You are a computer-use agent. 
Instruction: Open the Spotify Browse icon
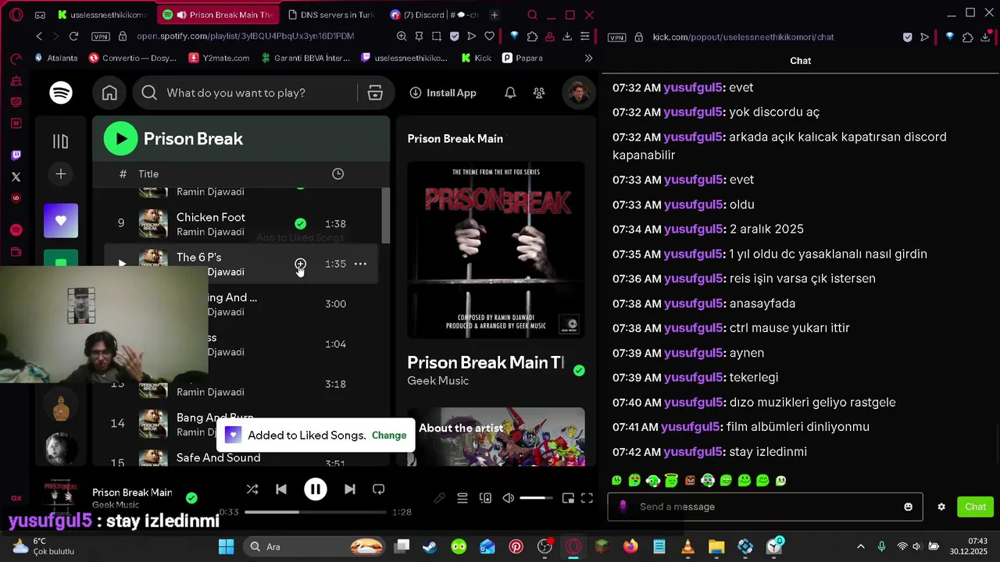(x=375, y=93)
